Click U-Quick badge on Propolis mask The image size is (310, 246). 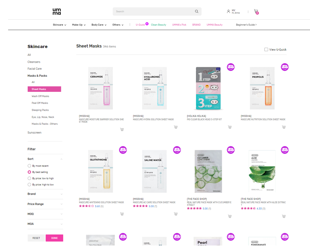(285, 67)
